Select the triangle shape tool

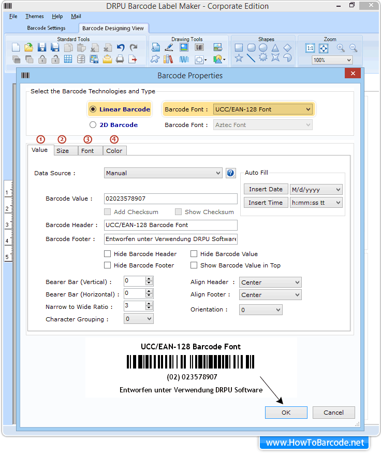click(x=275, y=48)
